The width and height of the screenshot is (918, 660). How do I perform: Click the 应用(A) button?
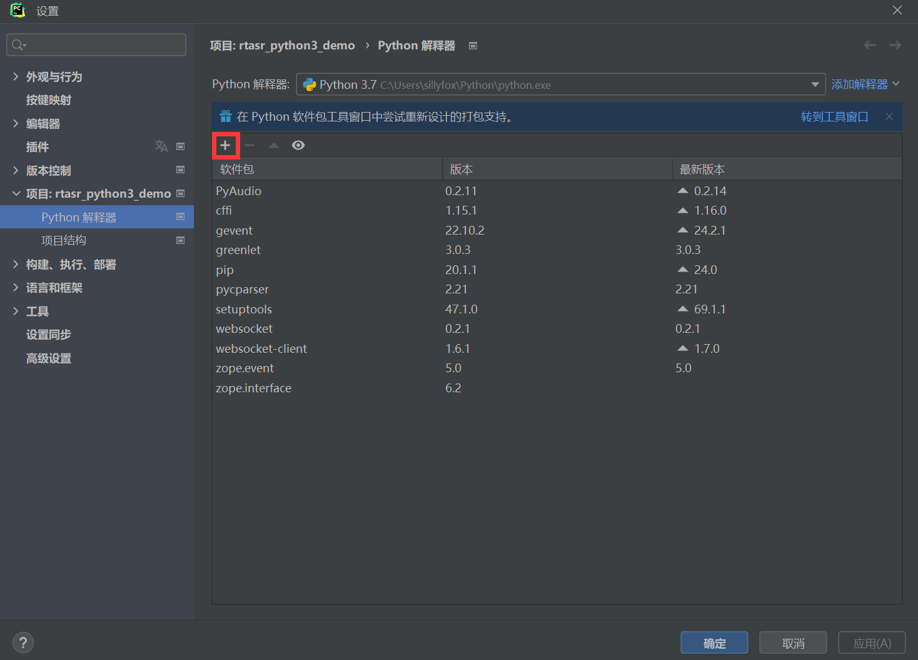(872, 643)
